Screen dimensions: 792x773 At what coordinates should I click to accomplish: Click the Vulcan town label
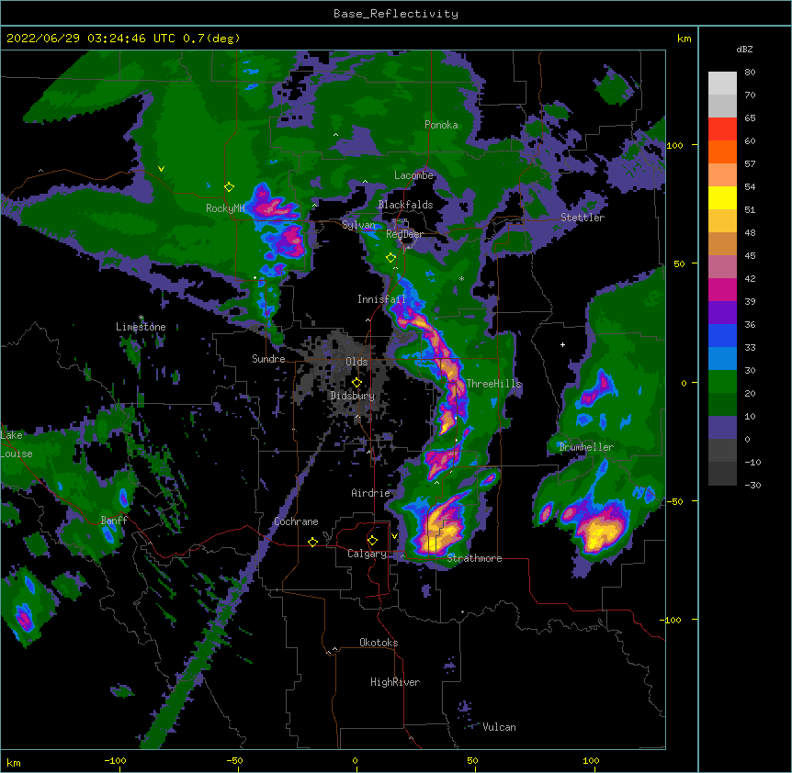tap(499, 727)
